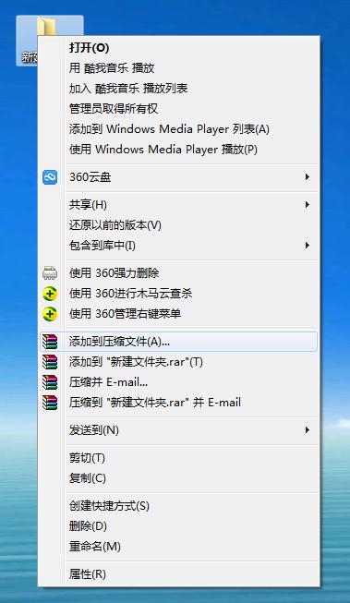Click the 360木马云查杀 green plus icon
Viewport: 350px width, 603px height.
tap(50, 294)
